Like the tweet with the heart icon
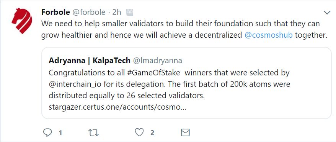Viewport: 336px width, 142px height. pos(139,132)
